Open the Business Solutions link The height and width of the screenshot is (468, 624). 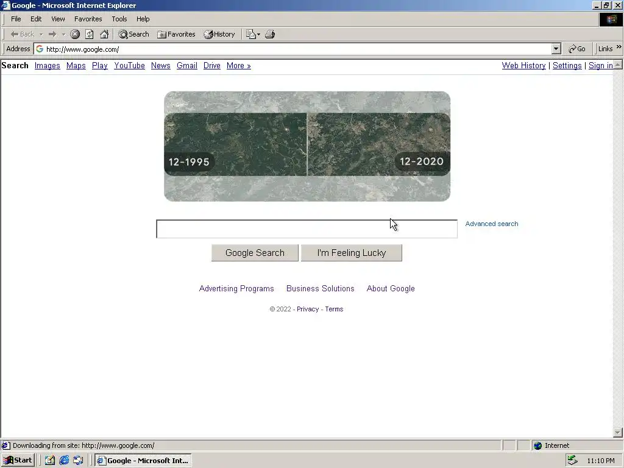pos(321,288)
